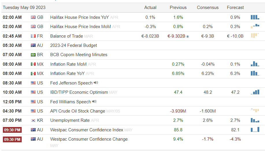Click the speaker icon beside Fed Williams Speech

click(x=94, y=102)
